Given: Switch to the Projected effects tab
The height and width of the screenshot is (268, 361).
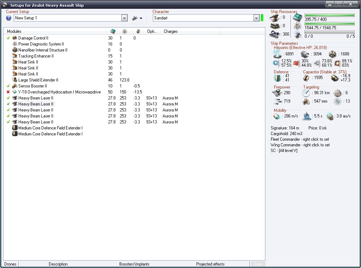Looking at the screenshot, I should [210, 264].
